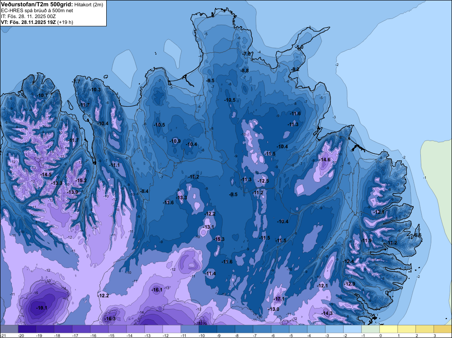Click the -15.2 temperature label
This screenshot has width=452, height=338.
click(81, 180)
